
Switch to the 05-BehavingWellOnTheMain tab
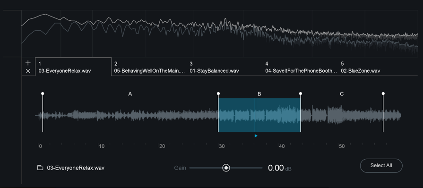[149, 68]
